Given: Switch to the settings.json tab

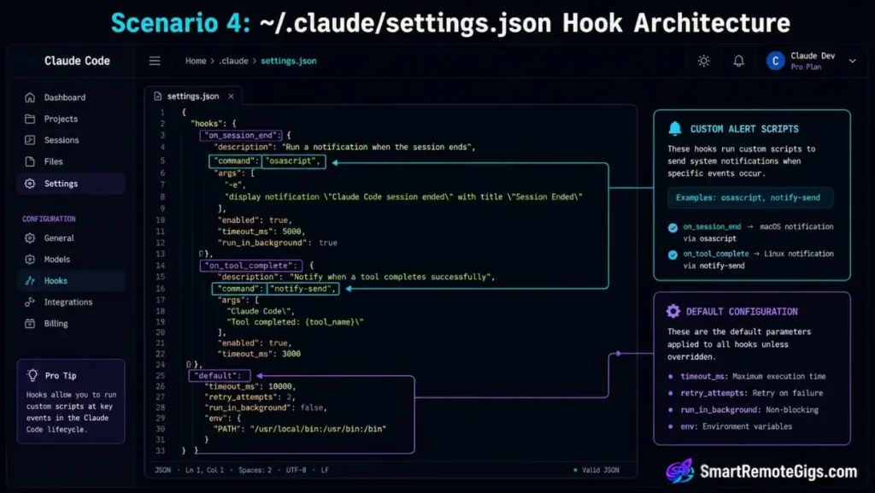Looking at the screenshot, I should click(193, 96).
